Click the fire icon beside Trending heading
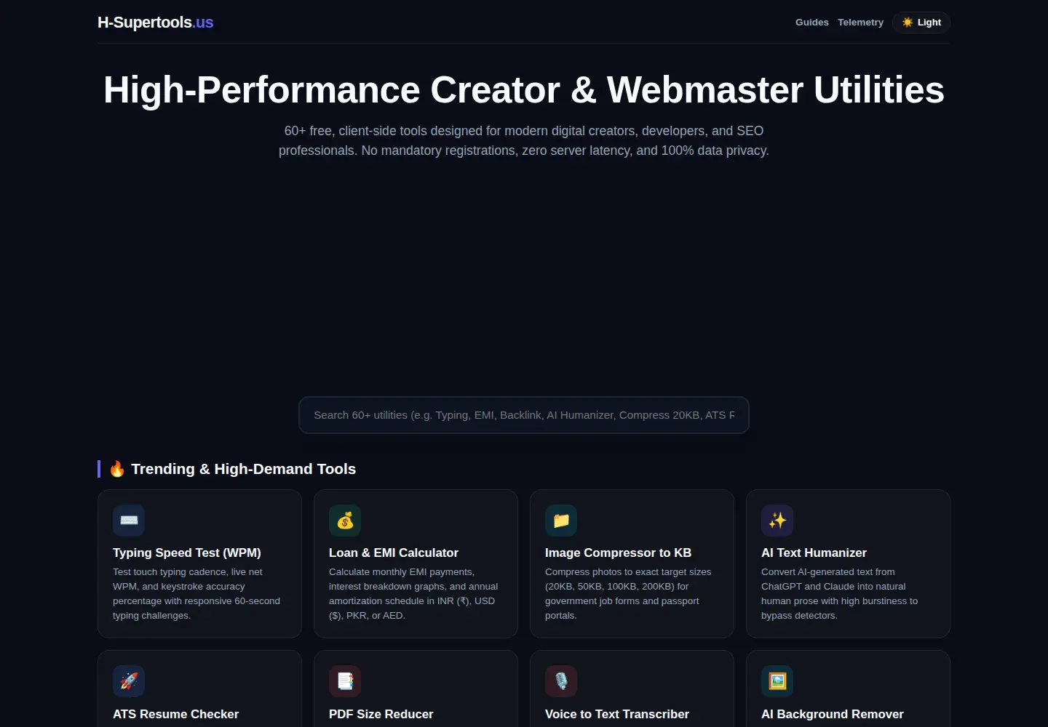 tap(117, 469)
